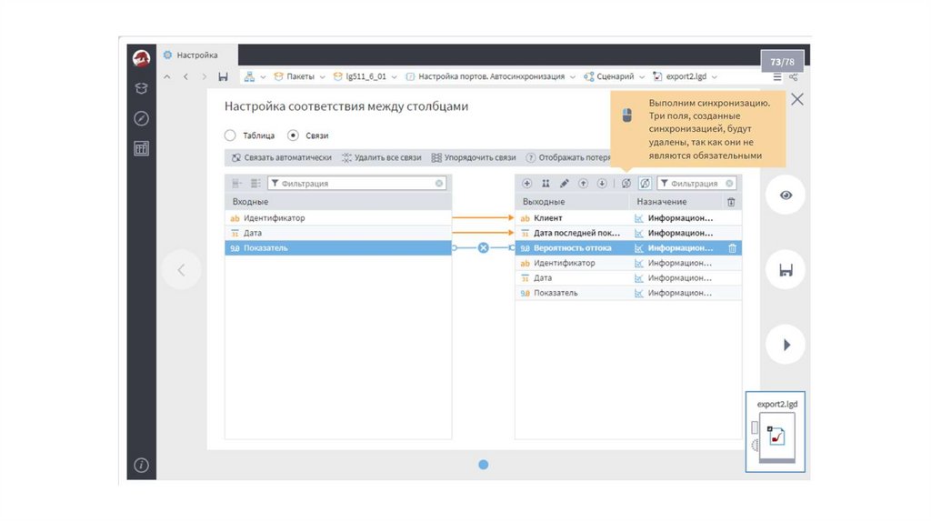Select the Идентификатор row in the input list
Image resolution: width=931 pixels, height=522 pixels.
coord(337,218)
